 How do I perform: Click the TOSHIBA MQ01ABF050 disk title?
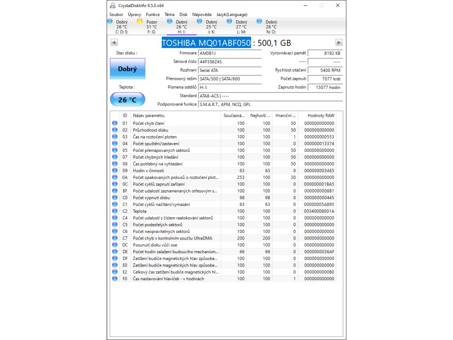(206, 43)
